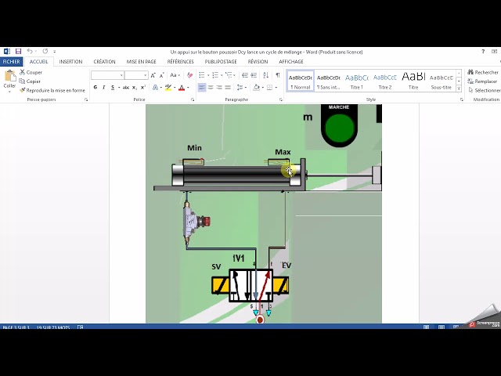Switch to the RÉFÉRENCES tab

coord(181,62)
